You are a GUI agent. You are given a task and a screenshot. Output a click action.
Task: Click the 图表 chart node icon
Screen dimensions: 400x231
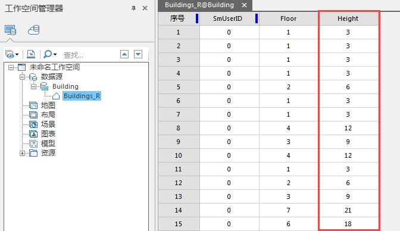33,134
